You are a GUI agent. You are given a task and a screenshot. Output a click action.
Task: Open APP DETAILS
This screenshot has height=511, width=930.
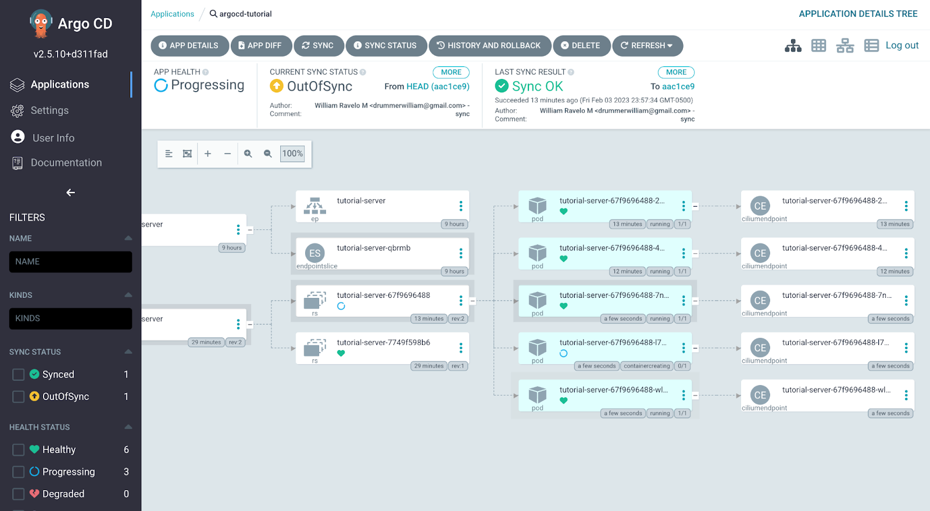[189, 46]
